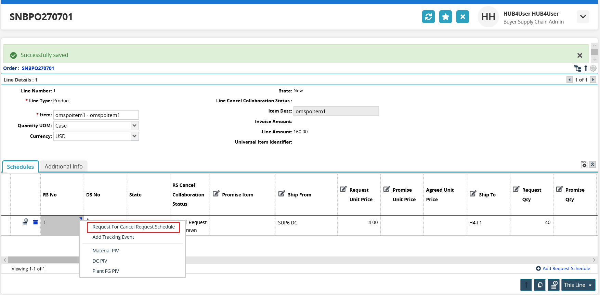Click the folder hierarchy tree icon
Image resolution: width=600 pixels, height=295 pixels.
pos(578,68)
